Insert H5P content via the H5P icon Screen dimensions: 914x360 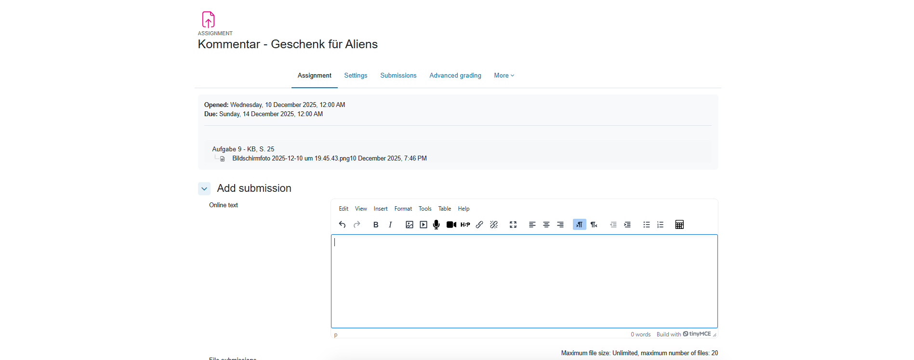[x=465, y=225]
